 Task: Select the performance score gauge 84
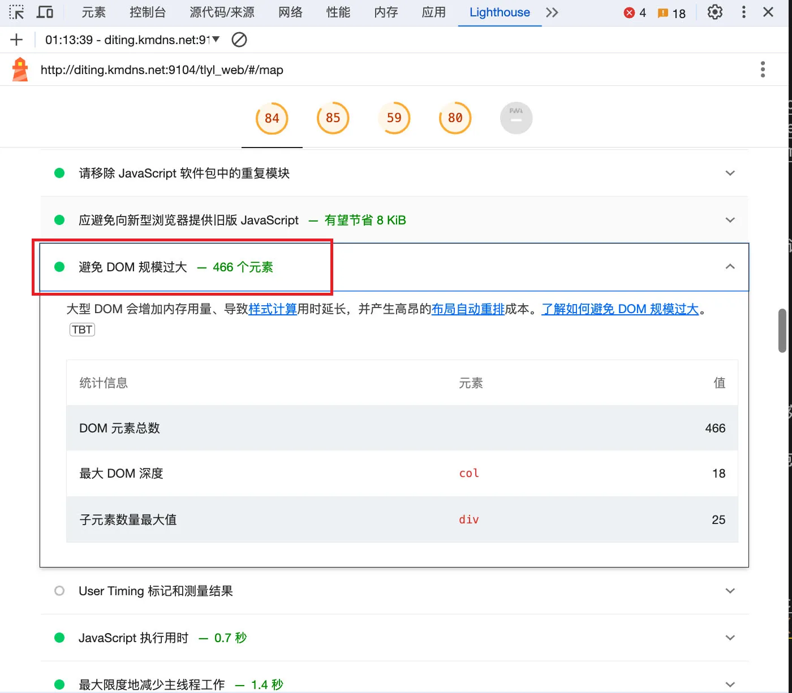click(272, 118)
